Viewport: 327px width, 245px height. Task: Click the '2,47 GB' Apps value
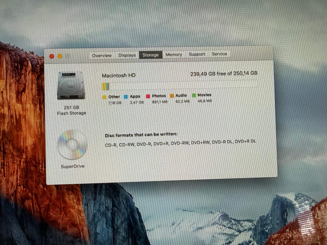click(x=137, y=102)
